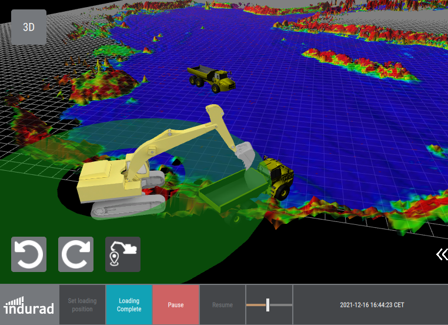Select the distant articulated dump truck
Screen dimensions: 448x325
pos(211,78)
